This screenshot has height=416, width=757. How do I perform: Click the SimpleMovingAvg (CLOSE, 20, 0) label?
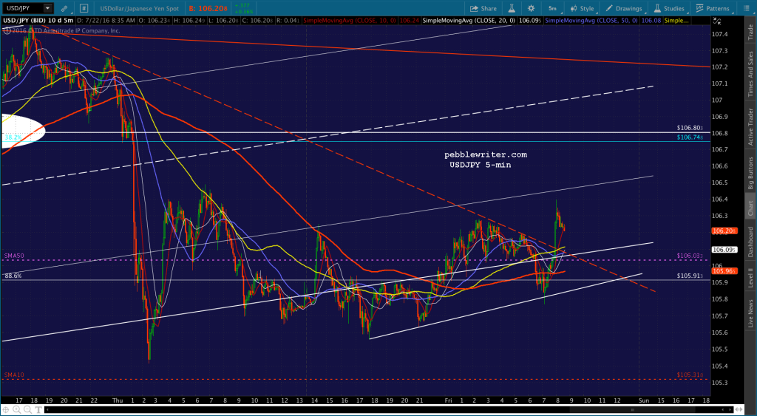click(x=469, y=21)
